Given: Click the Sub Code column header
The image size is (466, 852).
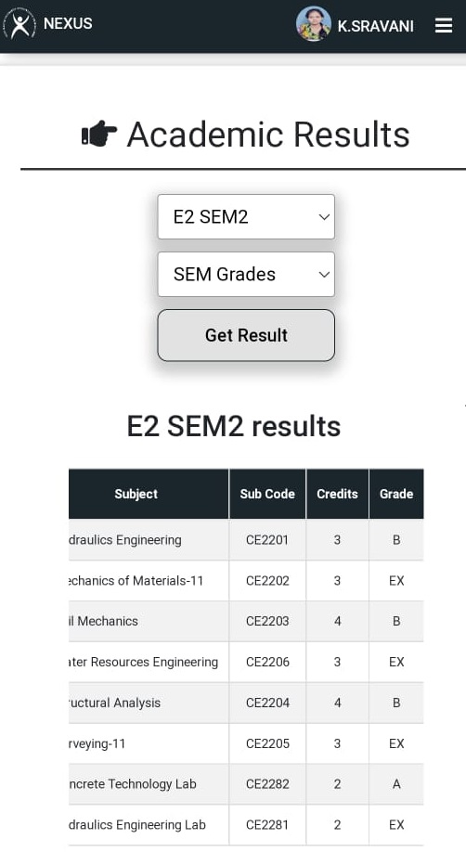Looking at the screenshot, I should pyautogui.click(x=267, y=494).
